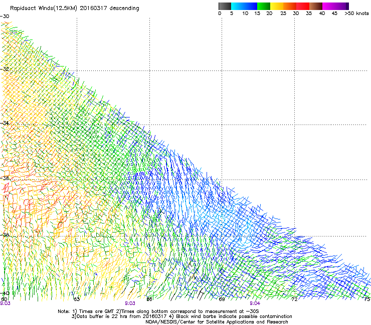
Task: Click the NOAA/NESDIS Center credit line
Action: coord(217,322)
